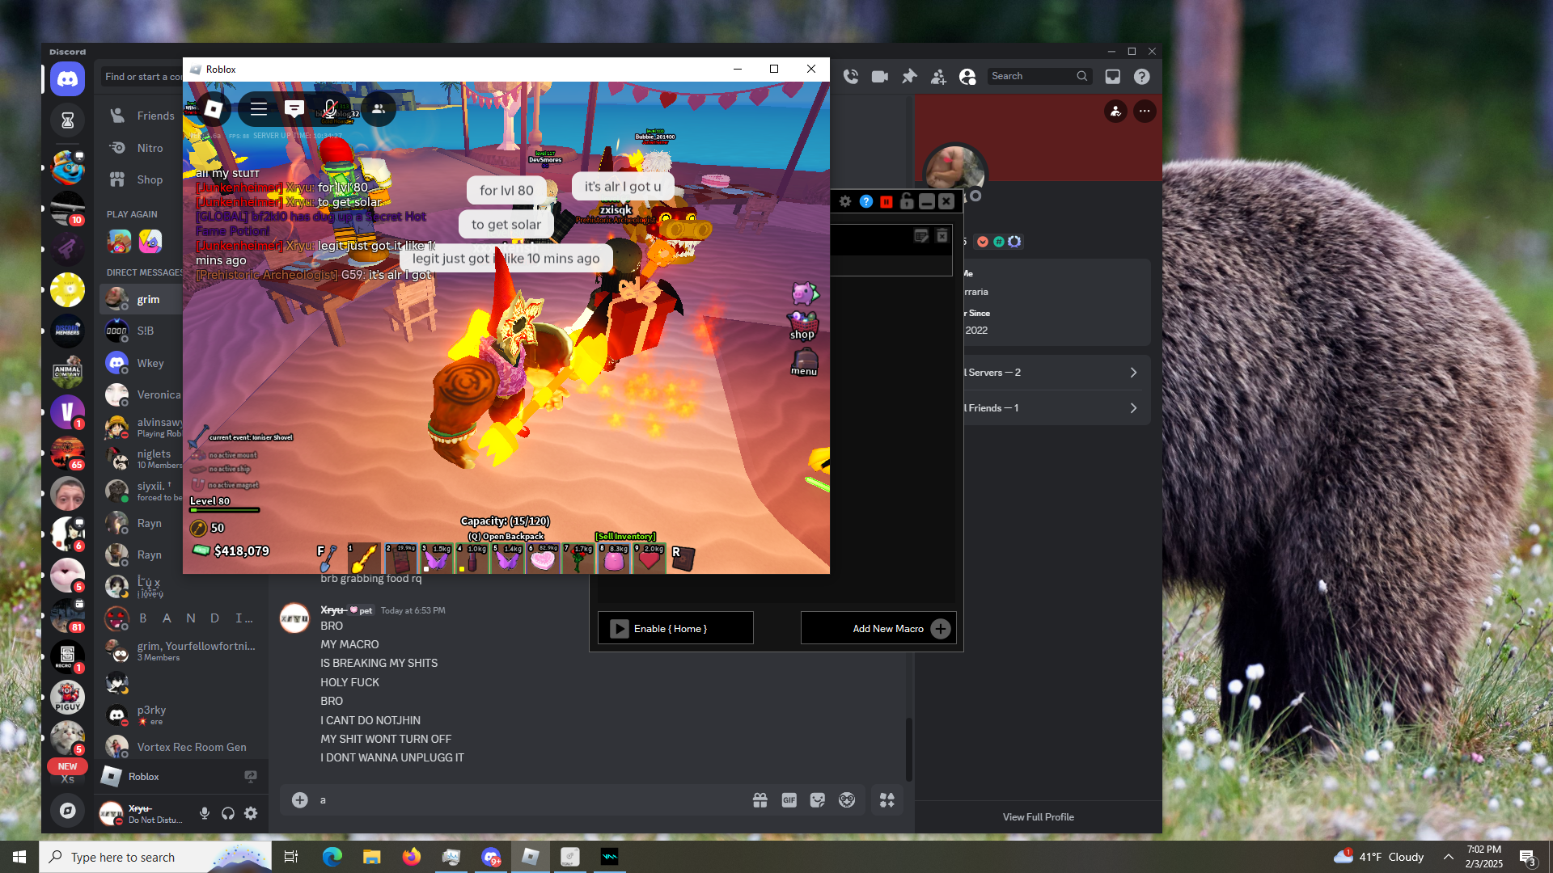Open the Roblox hamburger menu
Viewport: 1553px width, 873px height.
pyautogui.click(x=259, y=108)
